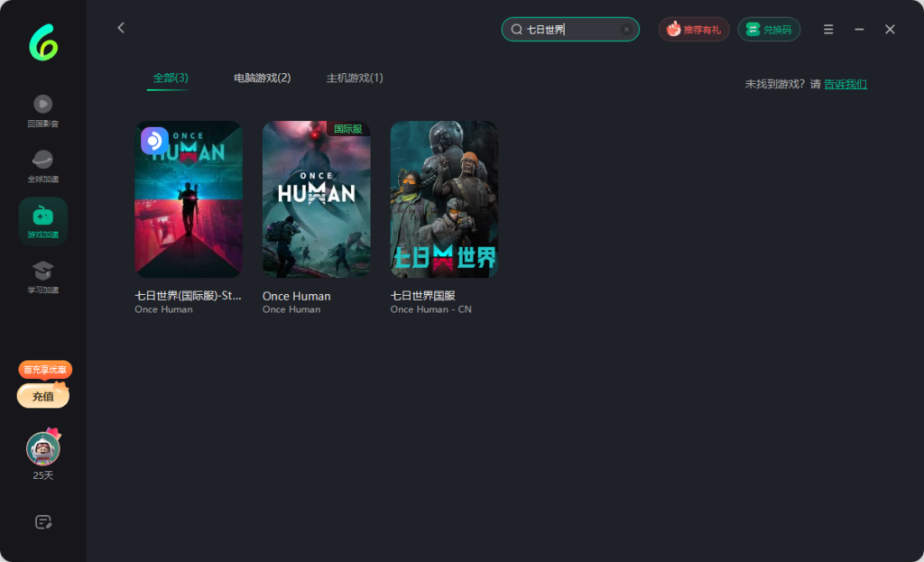The height and width of the screenshot is (562, 924).
Task: Open 游戏加速 gamepad icon
Action: (42, 217)
